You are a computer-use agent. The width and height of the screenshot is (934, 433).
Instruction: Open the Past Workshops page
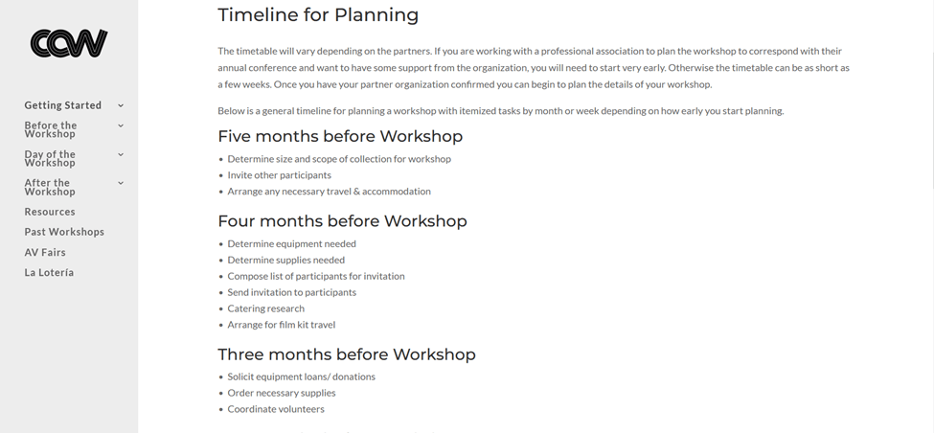64,232
